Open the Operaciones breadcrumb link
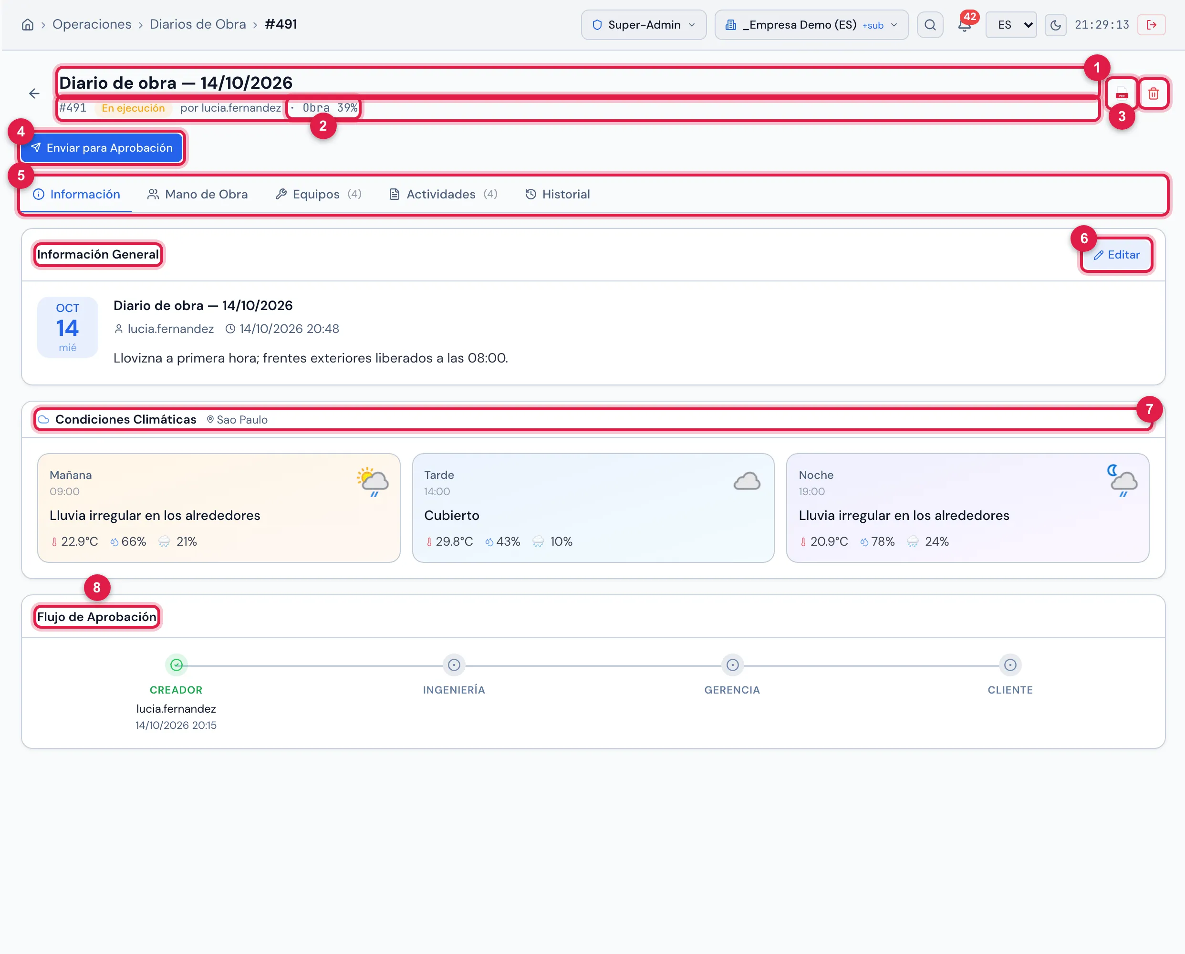This screenshot has height=954, width=1185. coord(92,25)
